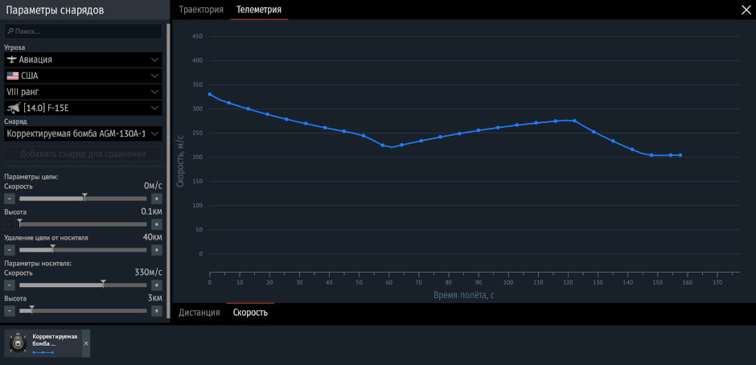Click the left panel vertical scrollbar

tap(168, 170)
